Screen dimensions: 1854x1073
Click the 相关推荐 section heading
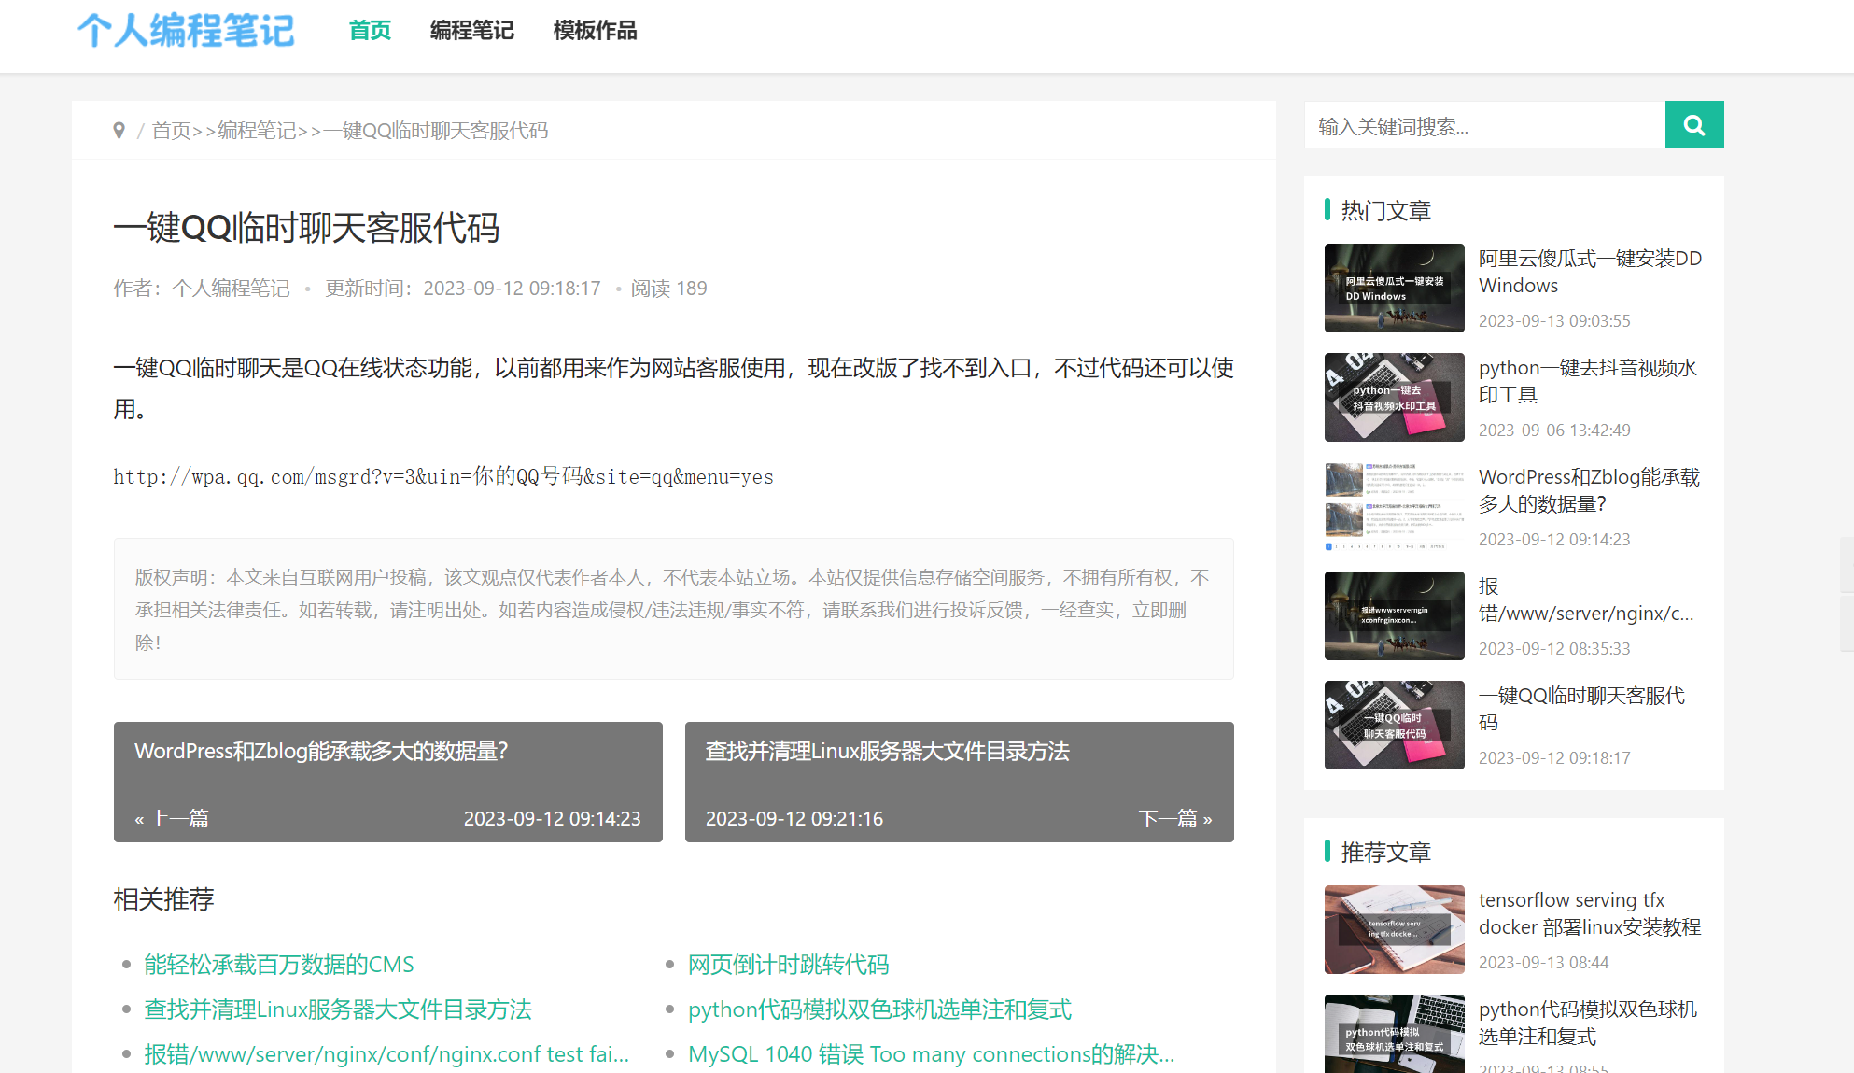coord(164,899)
